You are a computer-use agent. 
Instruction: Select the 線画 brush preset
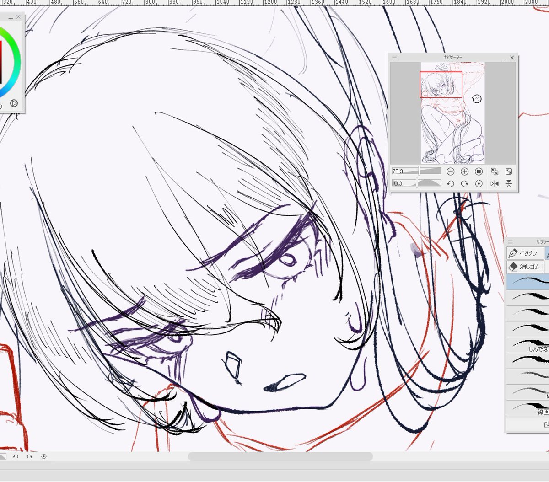point(527,408)
